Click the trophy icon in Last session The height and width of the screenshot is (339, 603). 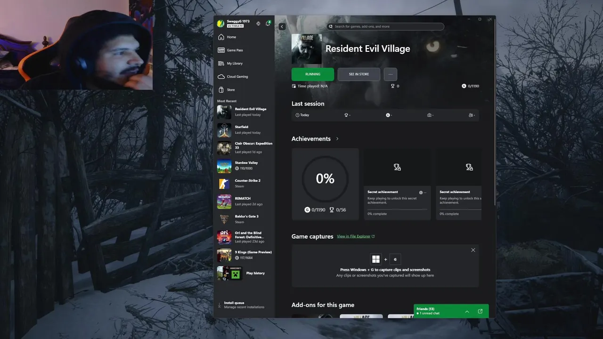[346, 115]
